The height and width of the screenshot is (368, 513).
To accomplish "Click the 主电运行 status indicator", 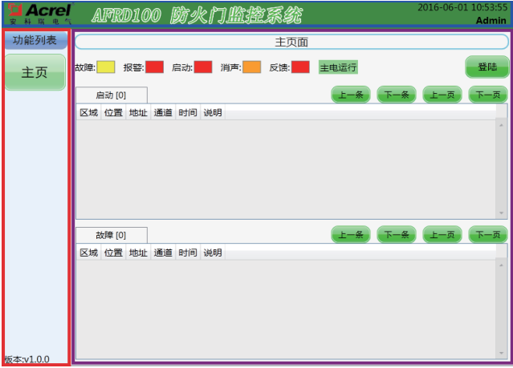I will point(338,67).
